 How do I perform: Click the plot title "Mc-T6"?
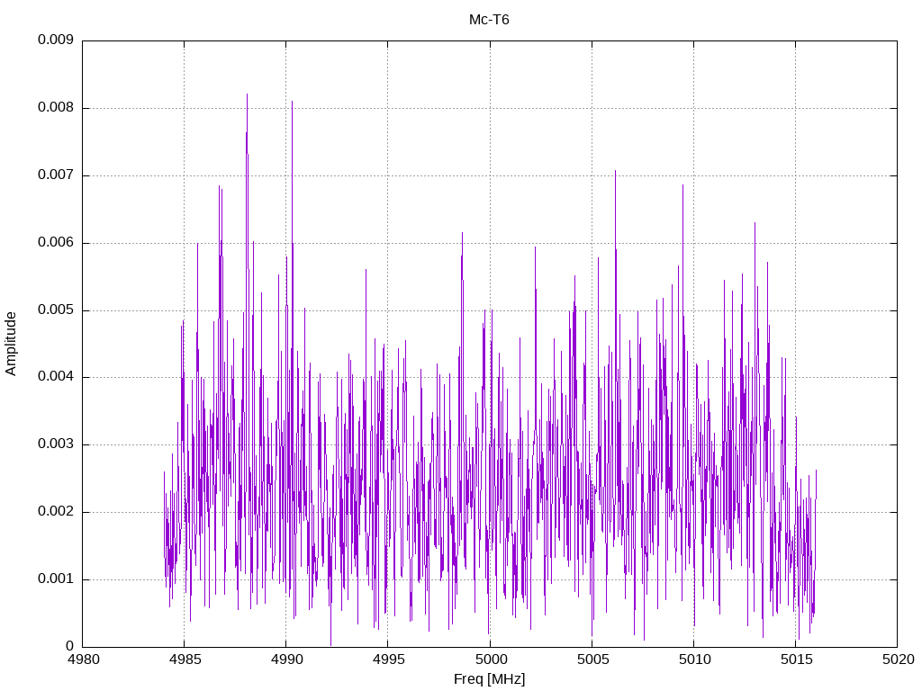pos(489,20)
